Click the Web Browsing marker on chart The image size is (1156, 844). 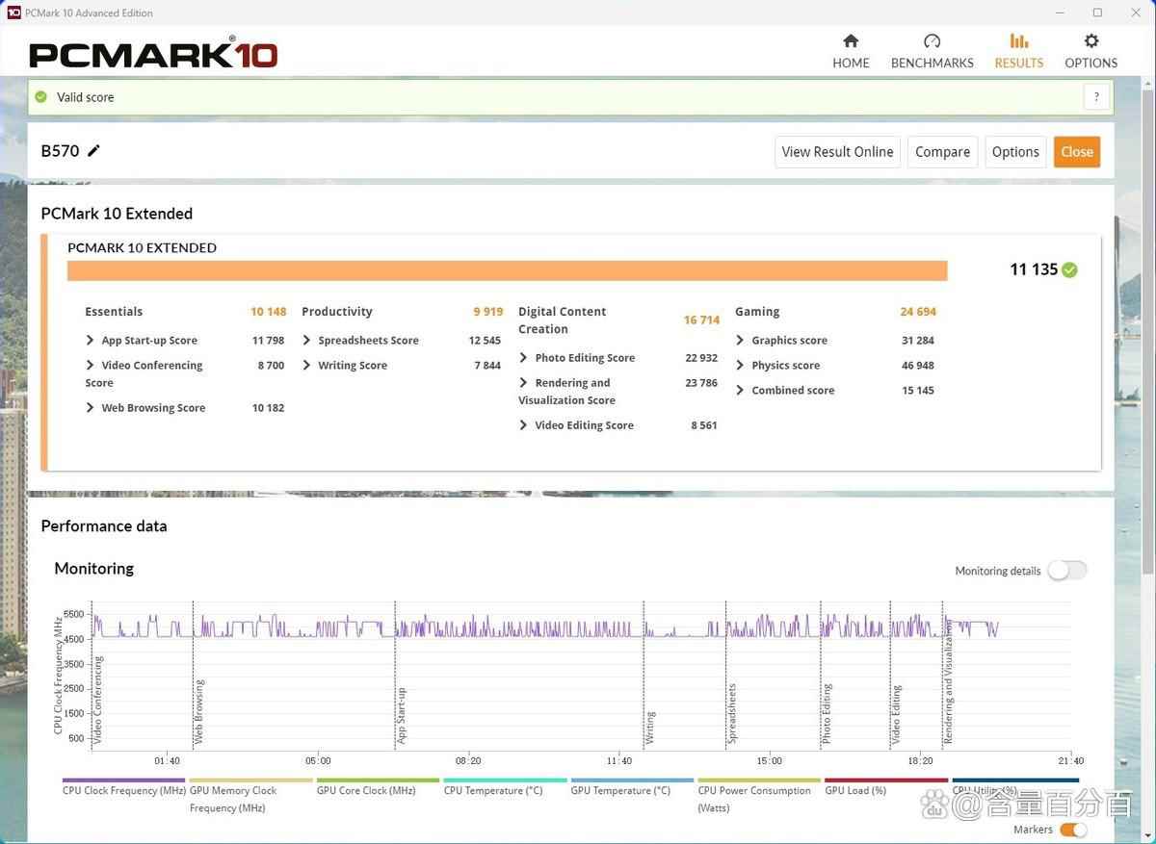199,712
